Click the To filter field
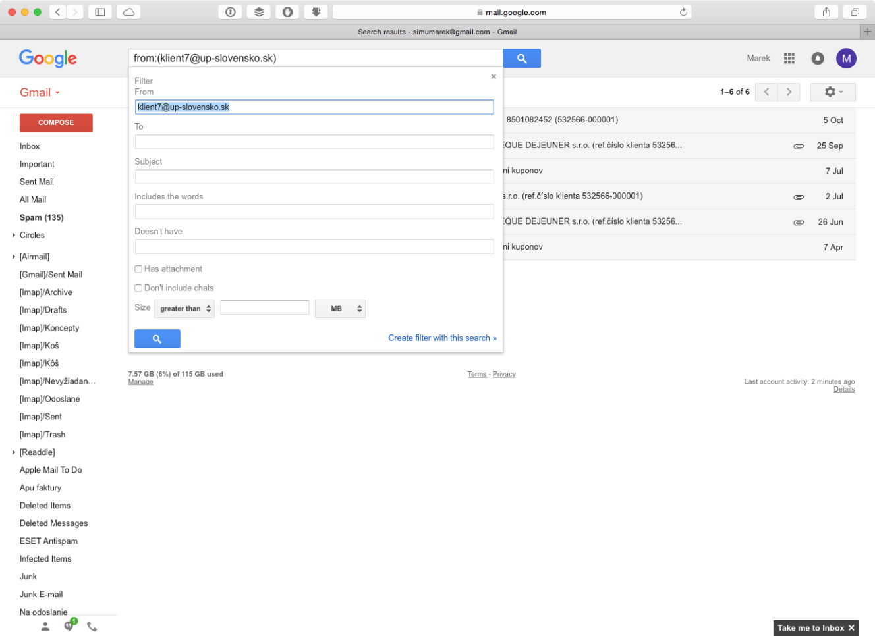Viewport: 875px width, 636px height. point(314,142)
